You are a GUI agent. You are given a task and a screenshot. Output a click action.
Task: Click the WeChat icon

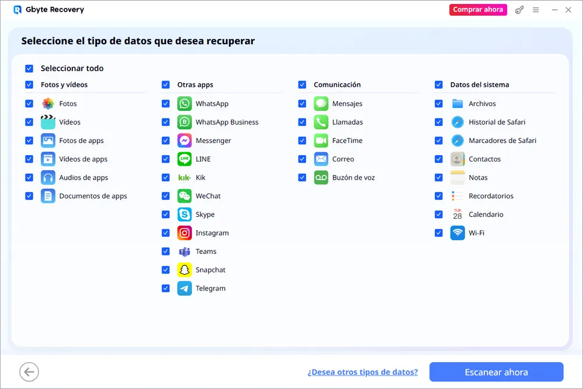(184, 196)
